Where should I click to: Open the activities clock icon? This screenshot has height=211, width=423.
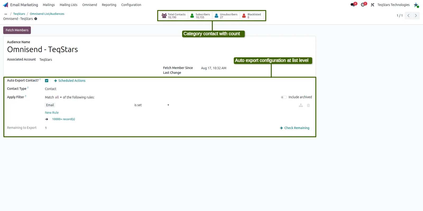[363, 5]
